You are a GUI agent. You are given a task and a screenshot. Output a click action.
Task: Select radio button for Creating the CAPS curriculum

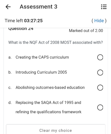point(100,57)
